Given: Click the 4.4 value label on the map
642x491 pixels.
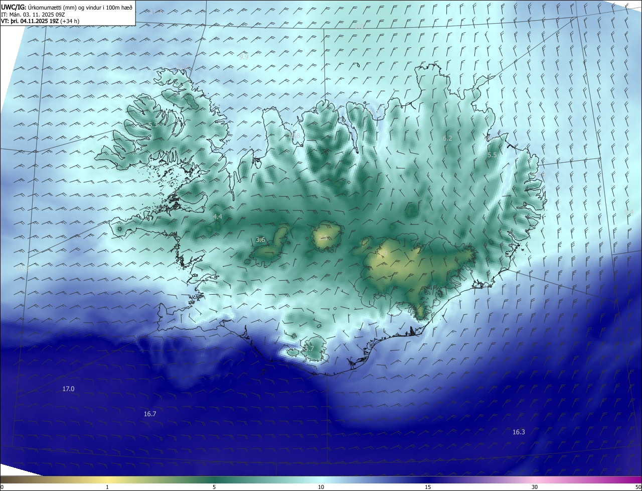Looking at the screenshot, I should point(217,217).
